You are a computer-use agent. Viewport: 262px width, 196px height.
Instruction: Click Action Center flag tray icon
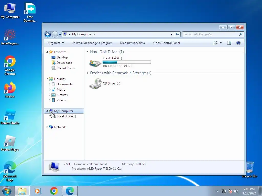pos(230,191)
